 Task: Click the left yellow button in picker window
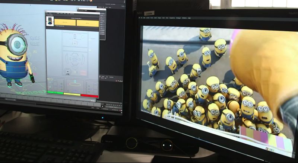[x=65, y=22]
